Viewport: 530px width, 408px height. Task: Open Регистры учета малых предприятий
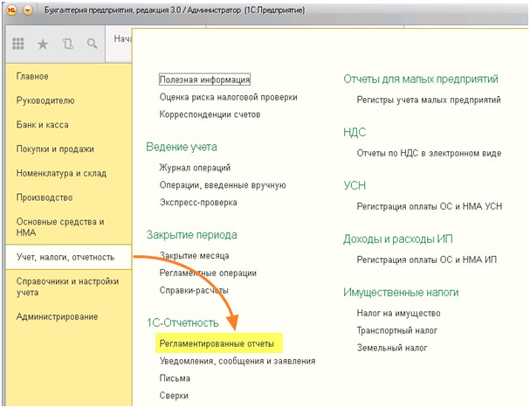(429, 100)
